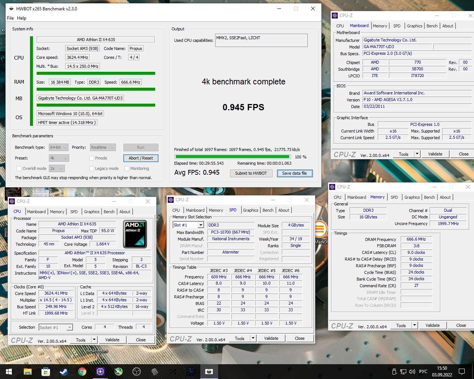474x379 pixels.
Task: Toggle the Pmode checkbox
Action: click(x=91, y=158)
